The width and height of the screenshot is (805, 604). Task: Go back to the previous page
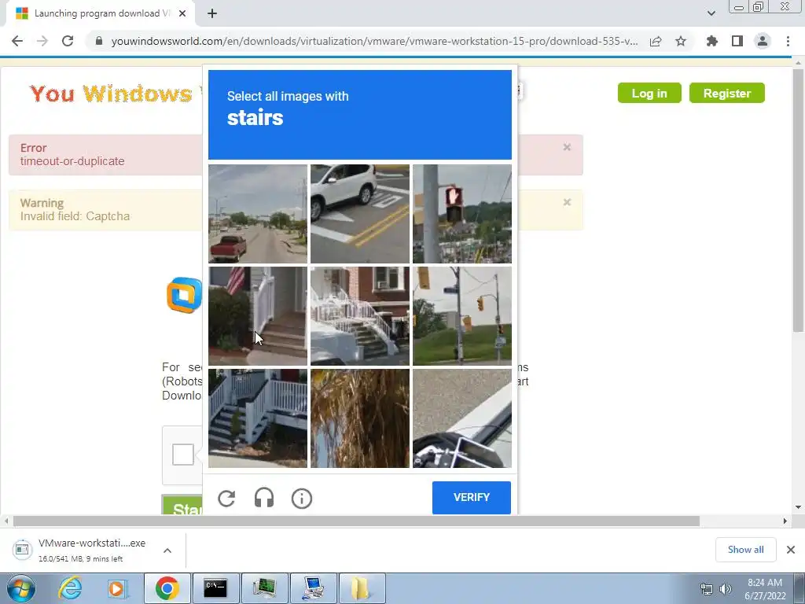coord(17,41)
